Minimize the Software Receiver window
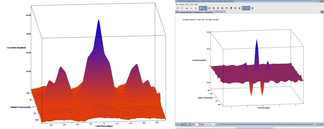This screenshot has height=129, width=324. coord(315,1)
